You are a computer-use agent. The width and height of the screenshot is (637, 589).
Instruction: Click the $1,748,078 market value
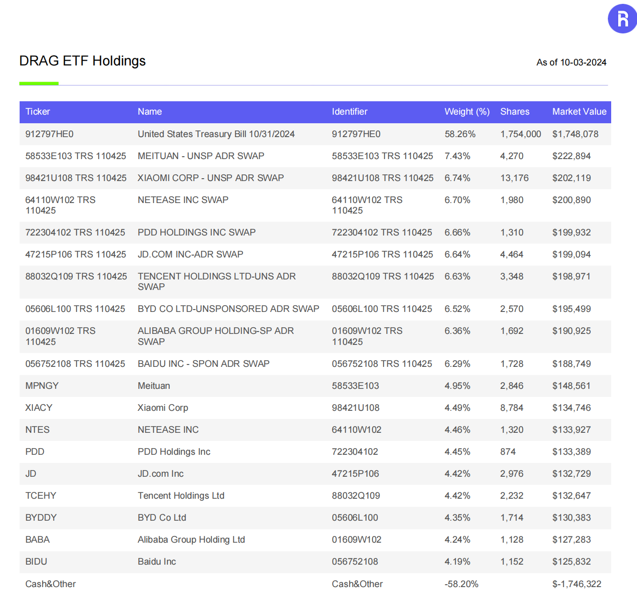pos(575,134)
